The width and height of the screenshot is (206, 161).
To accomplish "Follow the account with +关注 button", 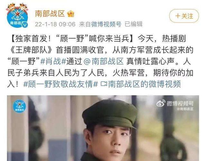I will 184,16.
